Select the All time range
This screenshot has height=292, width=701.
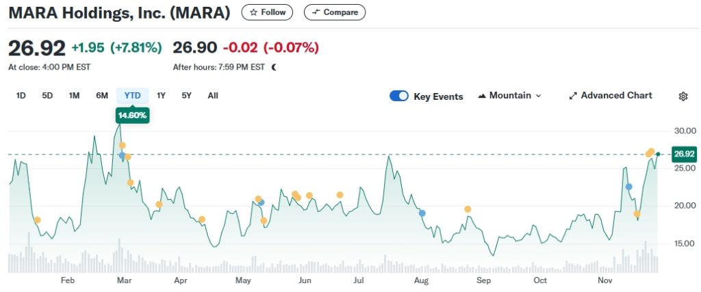click(213, 96)
